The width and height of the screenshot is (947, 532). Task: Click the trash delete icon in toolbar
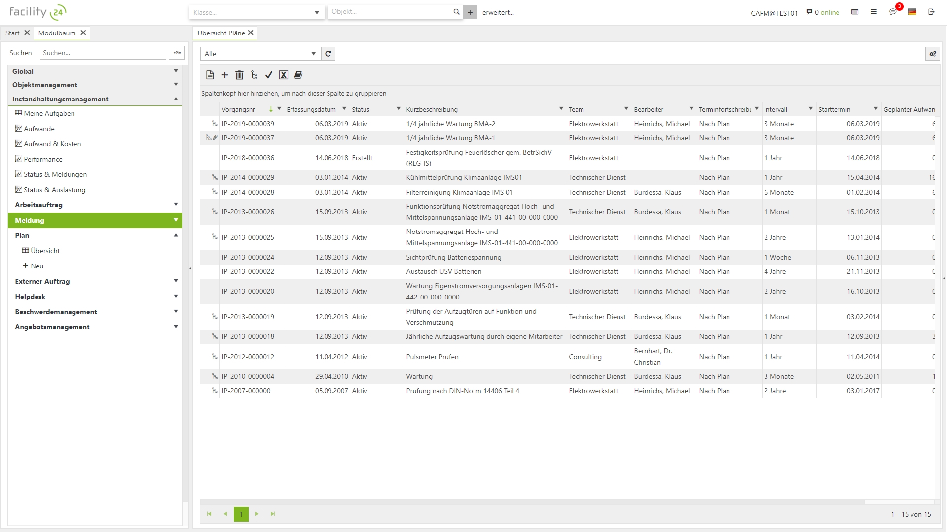[x=239, y=75]
